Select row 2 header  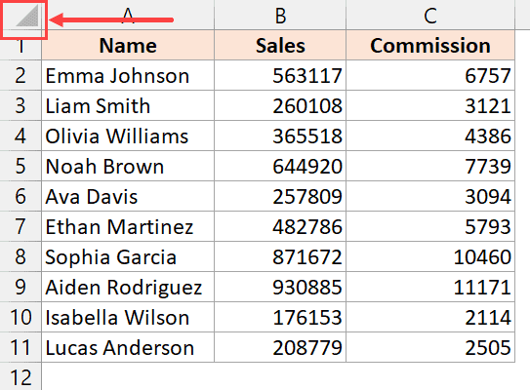20,75
